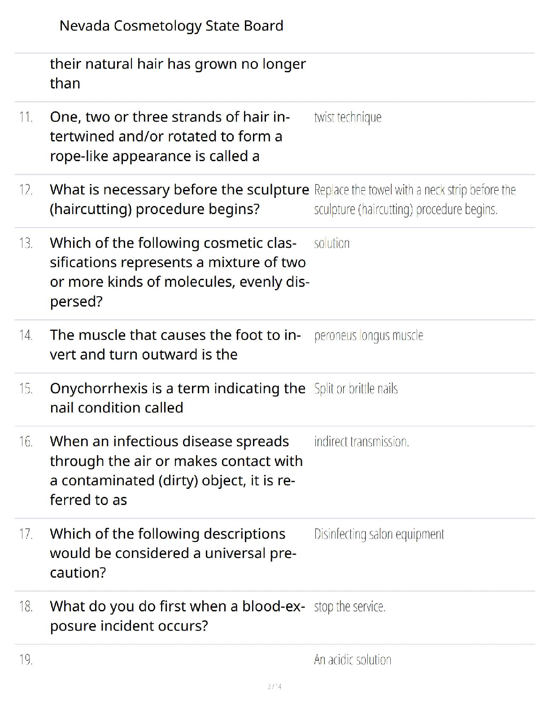Select the 'twist technique' answer text
Image resolution: width=549 pixels, height=711 pixels.
point(348,117)
